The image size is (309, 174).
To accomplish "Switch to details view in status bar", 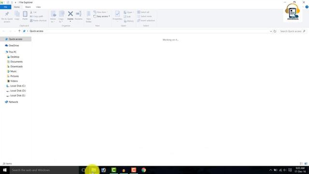I will tap(301, 163).
